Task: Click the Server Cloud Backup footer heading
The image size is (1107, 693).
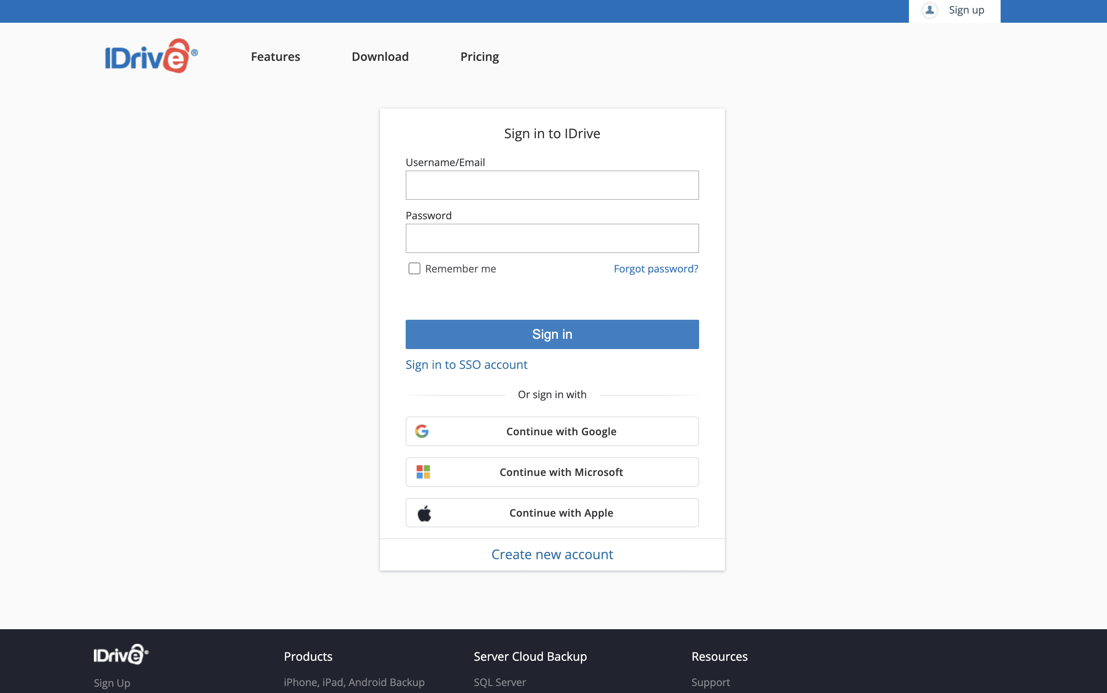Action: 530,656
